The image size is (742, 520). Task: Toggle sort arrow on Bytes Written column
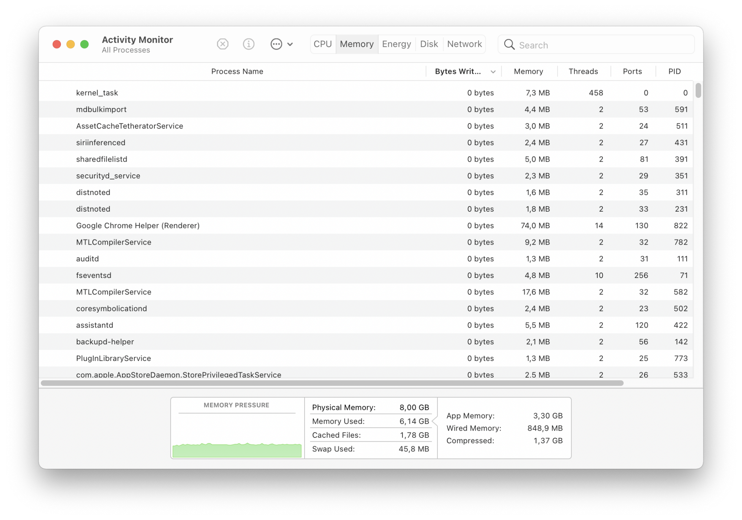click(x=493, y=72)
